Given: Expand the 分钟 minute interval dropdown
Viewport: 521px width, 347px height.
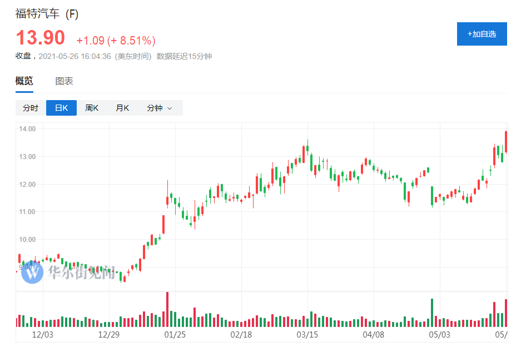Looking at the screenshot, I should 160,108.
